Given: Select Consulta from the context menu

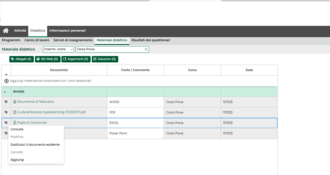Looking at the screenshot, I should [x=17, y=129].
